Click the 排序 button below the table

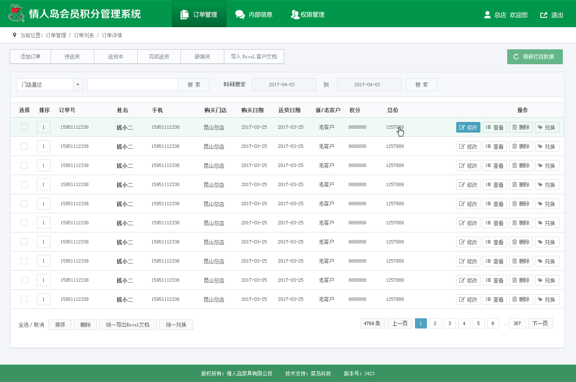tap(60, 325)
